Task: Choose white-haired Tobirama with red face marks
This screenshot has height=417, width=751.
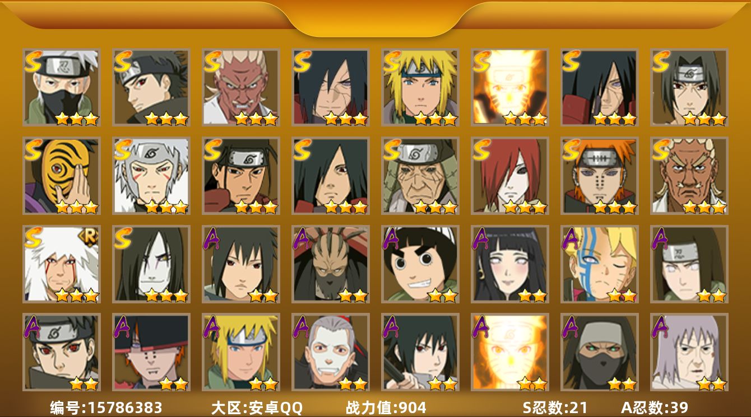Action: click(x=151, y=175)
